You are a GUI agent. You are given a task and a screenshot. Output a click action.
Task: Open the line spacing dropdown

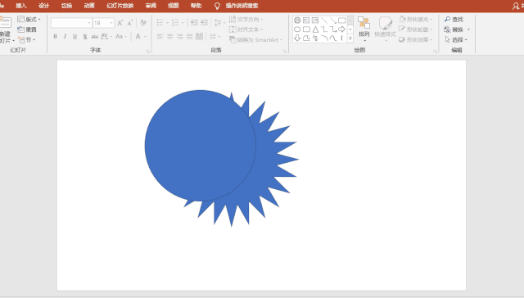tap(219, 23)
